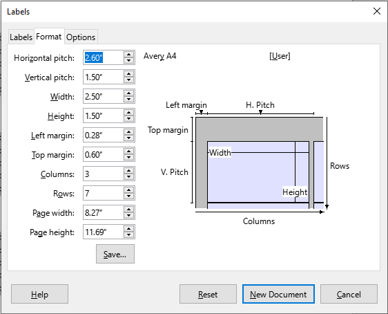
Task: Open Help for the Labels dialog
Action: coord(39,294)
